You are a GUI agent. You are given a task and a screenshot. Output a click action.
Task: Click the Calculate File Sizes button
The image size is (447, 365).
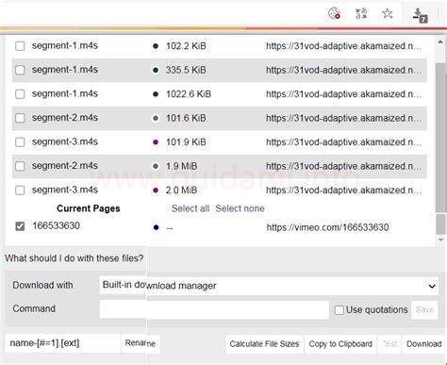click(x=264, y=344)
